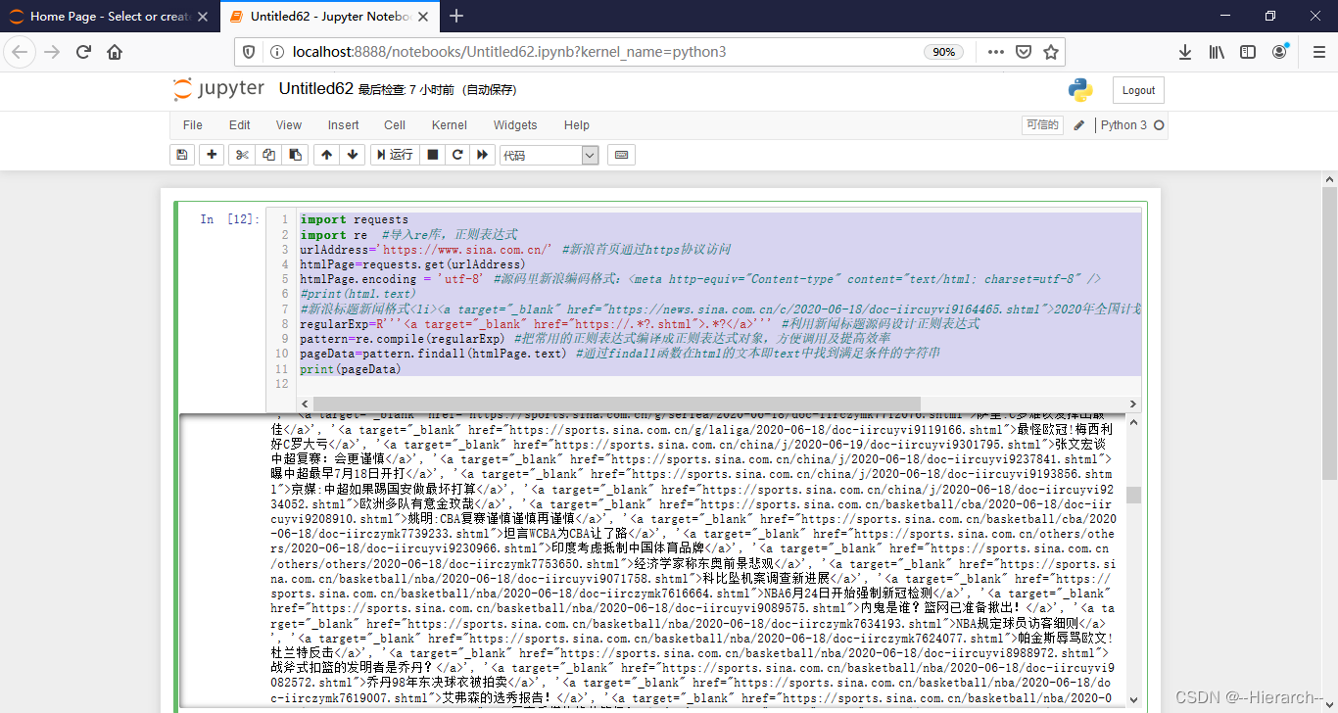Open the Kernel menu

(x=450, y=125)
